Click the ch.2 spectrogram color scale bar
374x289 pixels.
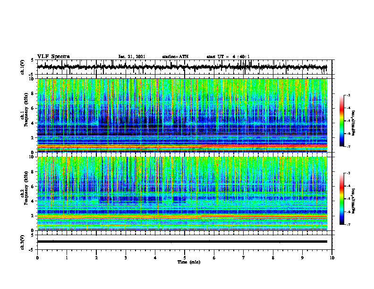click(x=342, y=199)
